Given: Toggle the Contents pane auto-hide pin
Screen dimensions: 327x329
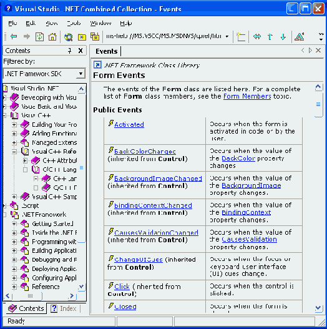Looking at the screenshot, I should pos(70,51).
